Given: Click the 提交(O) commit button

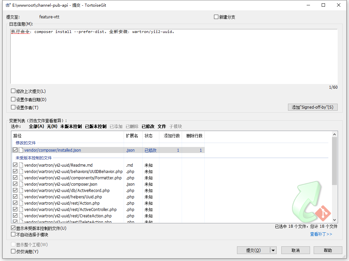Looking at the screenshot, I should (254, 250).
